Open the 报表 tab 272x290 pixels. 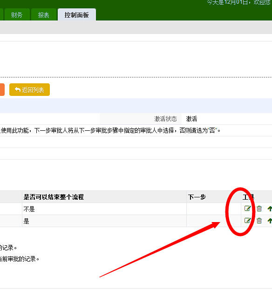pos(44,14)
